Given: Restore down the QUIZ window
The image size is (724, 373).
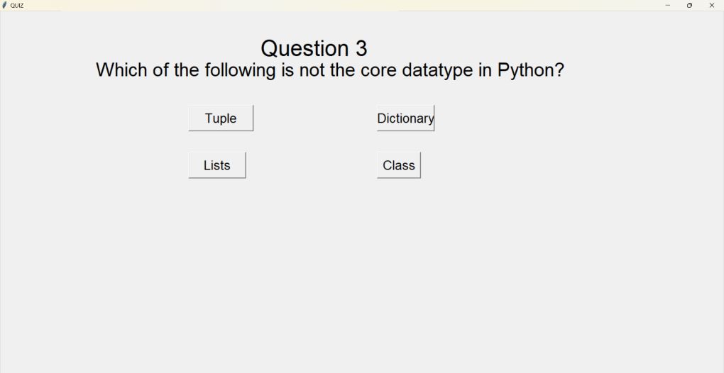Looking at the screenshot, I should pyautogui.click(x=689, y=6).
